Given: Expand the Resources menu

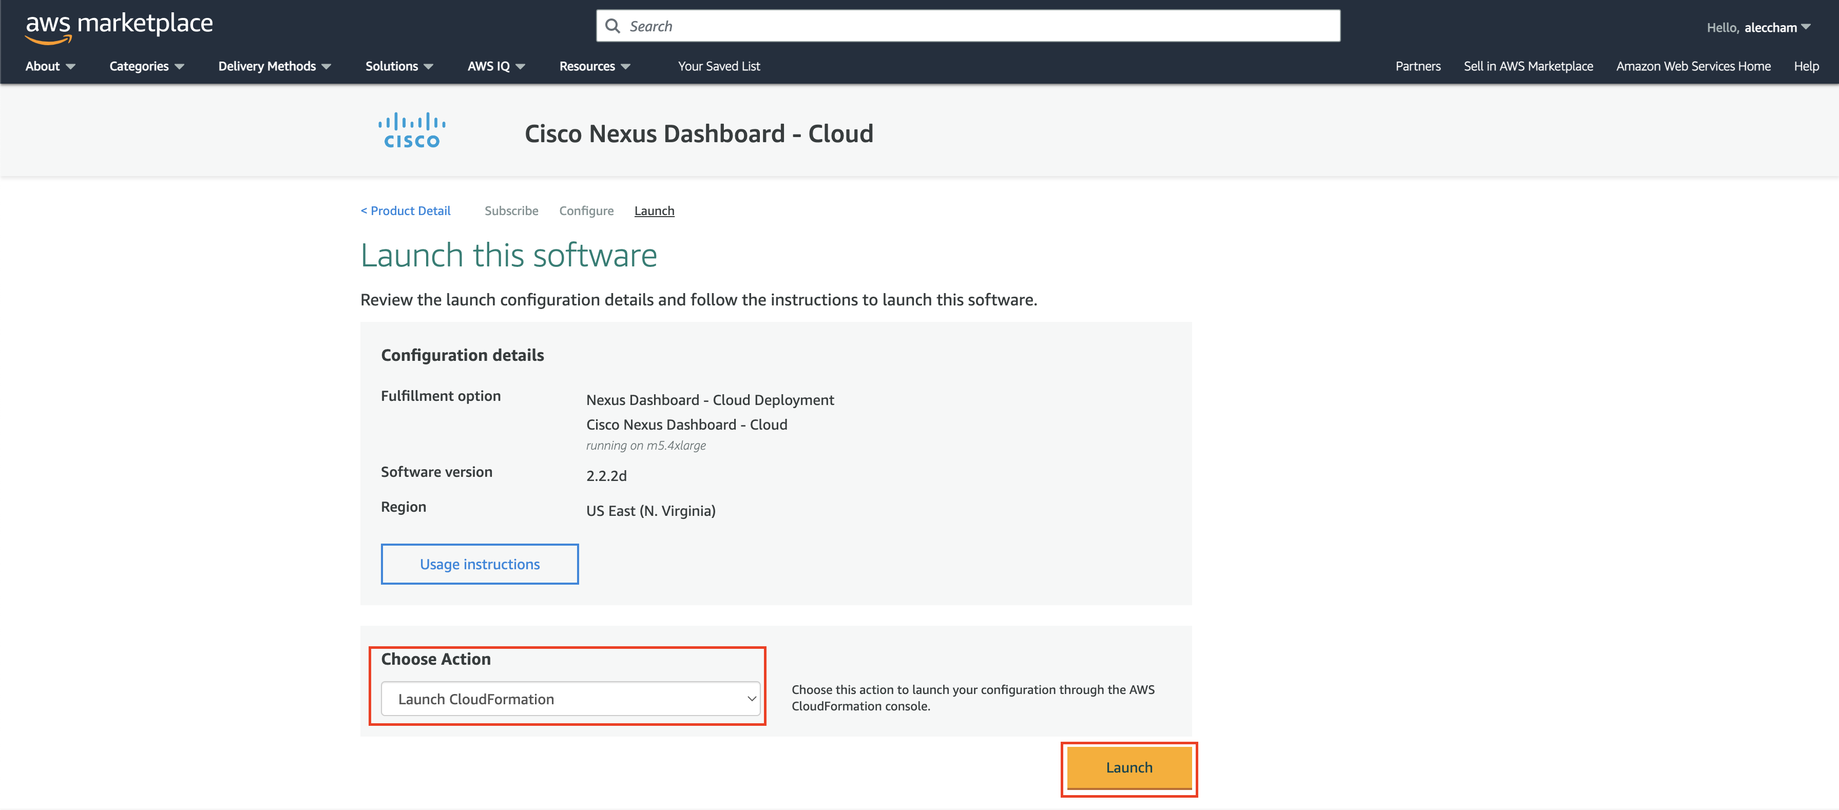Looking at the screenshot, I should click(595, 66).
